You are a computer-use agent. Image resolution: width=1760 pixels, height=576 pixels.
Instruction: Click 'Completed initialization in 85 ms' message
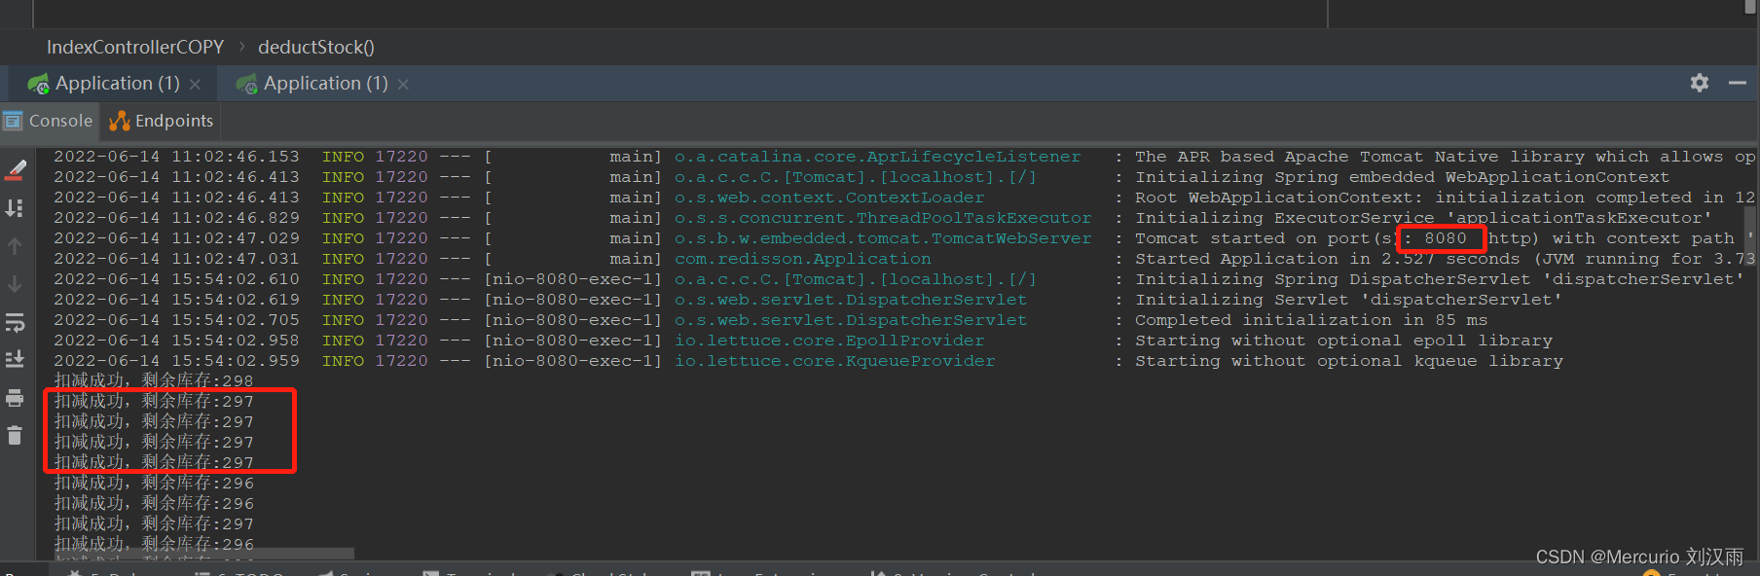coord(1311,320)
